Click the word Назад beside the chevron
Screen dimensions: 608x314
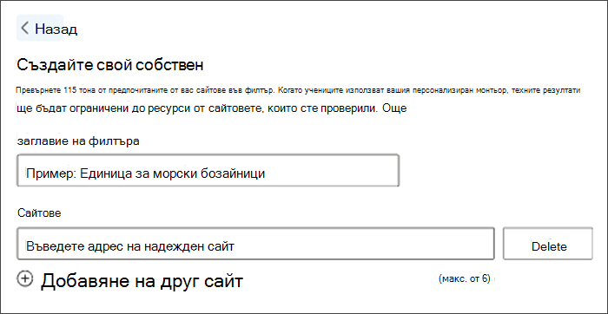tap(56, 29)
